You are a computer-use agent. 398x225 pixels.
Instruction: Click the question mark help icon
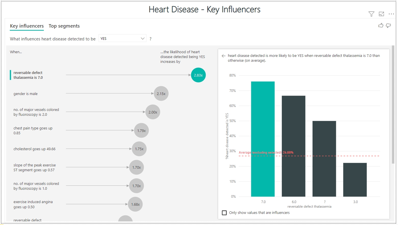point(150,38)
